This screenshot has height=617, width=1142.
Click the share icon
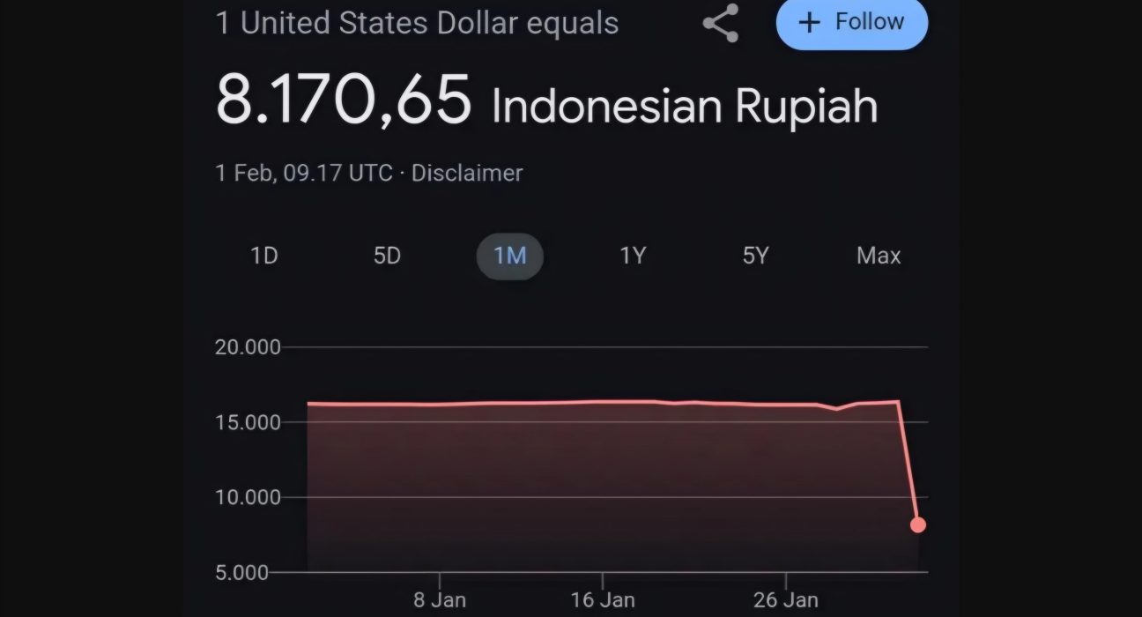tap(720, 24)
